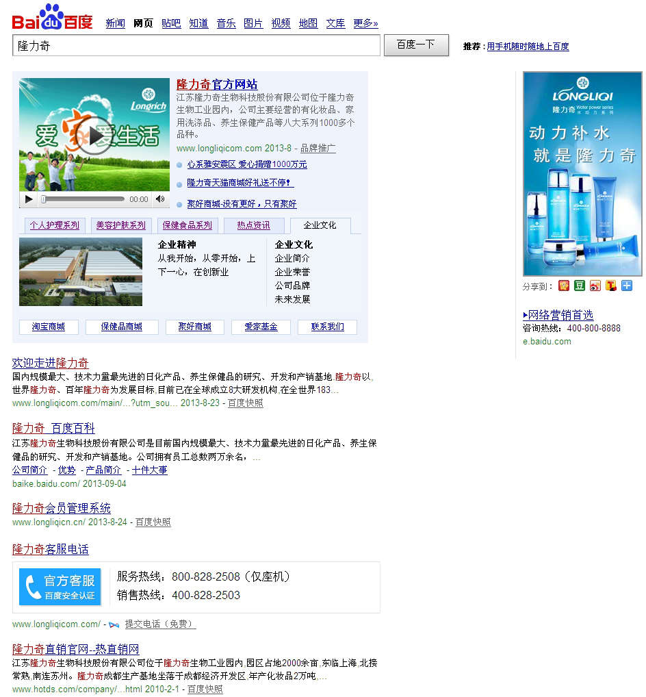The image size is (646, 697).
Task: Share via Tencent Weibo icon
Action: point(611,286)
